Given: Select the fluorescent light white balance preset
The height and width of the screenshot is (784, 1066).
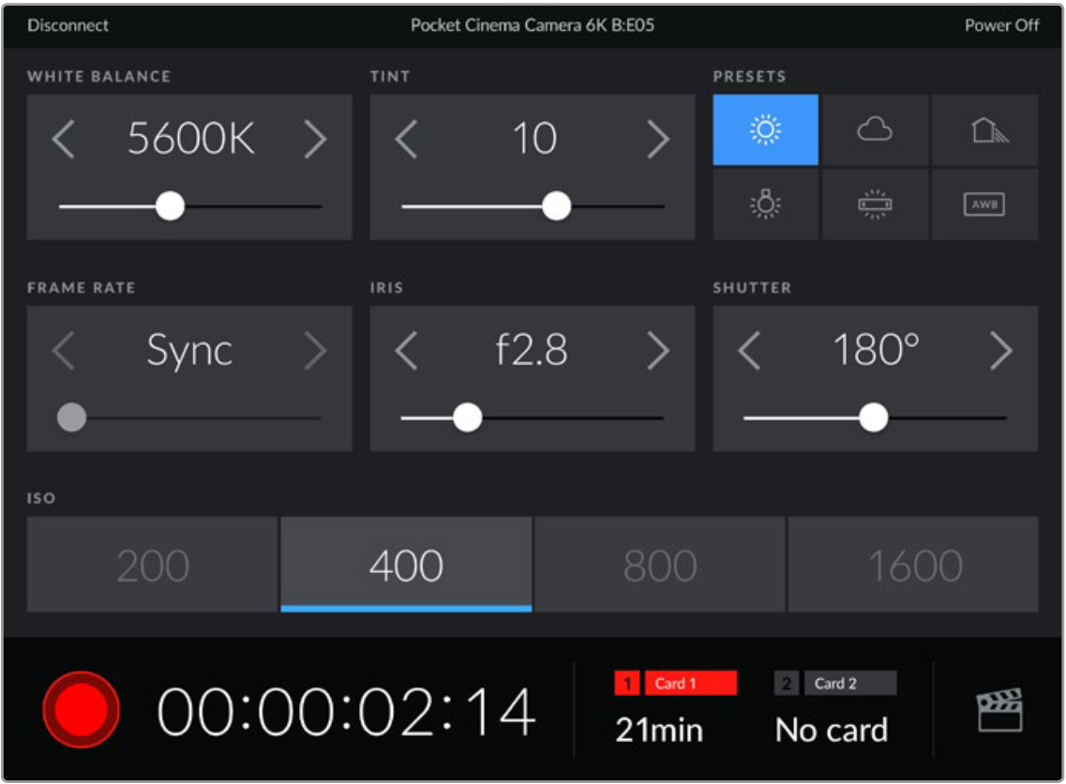Looking at the screenshot, I should pyautogui.click(x=875, y=204).
